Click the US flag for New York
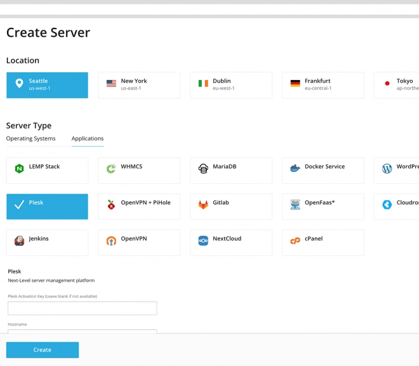 point(111,84)
